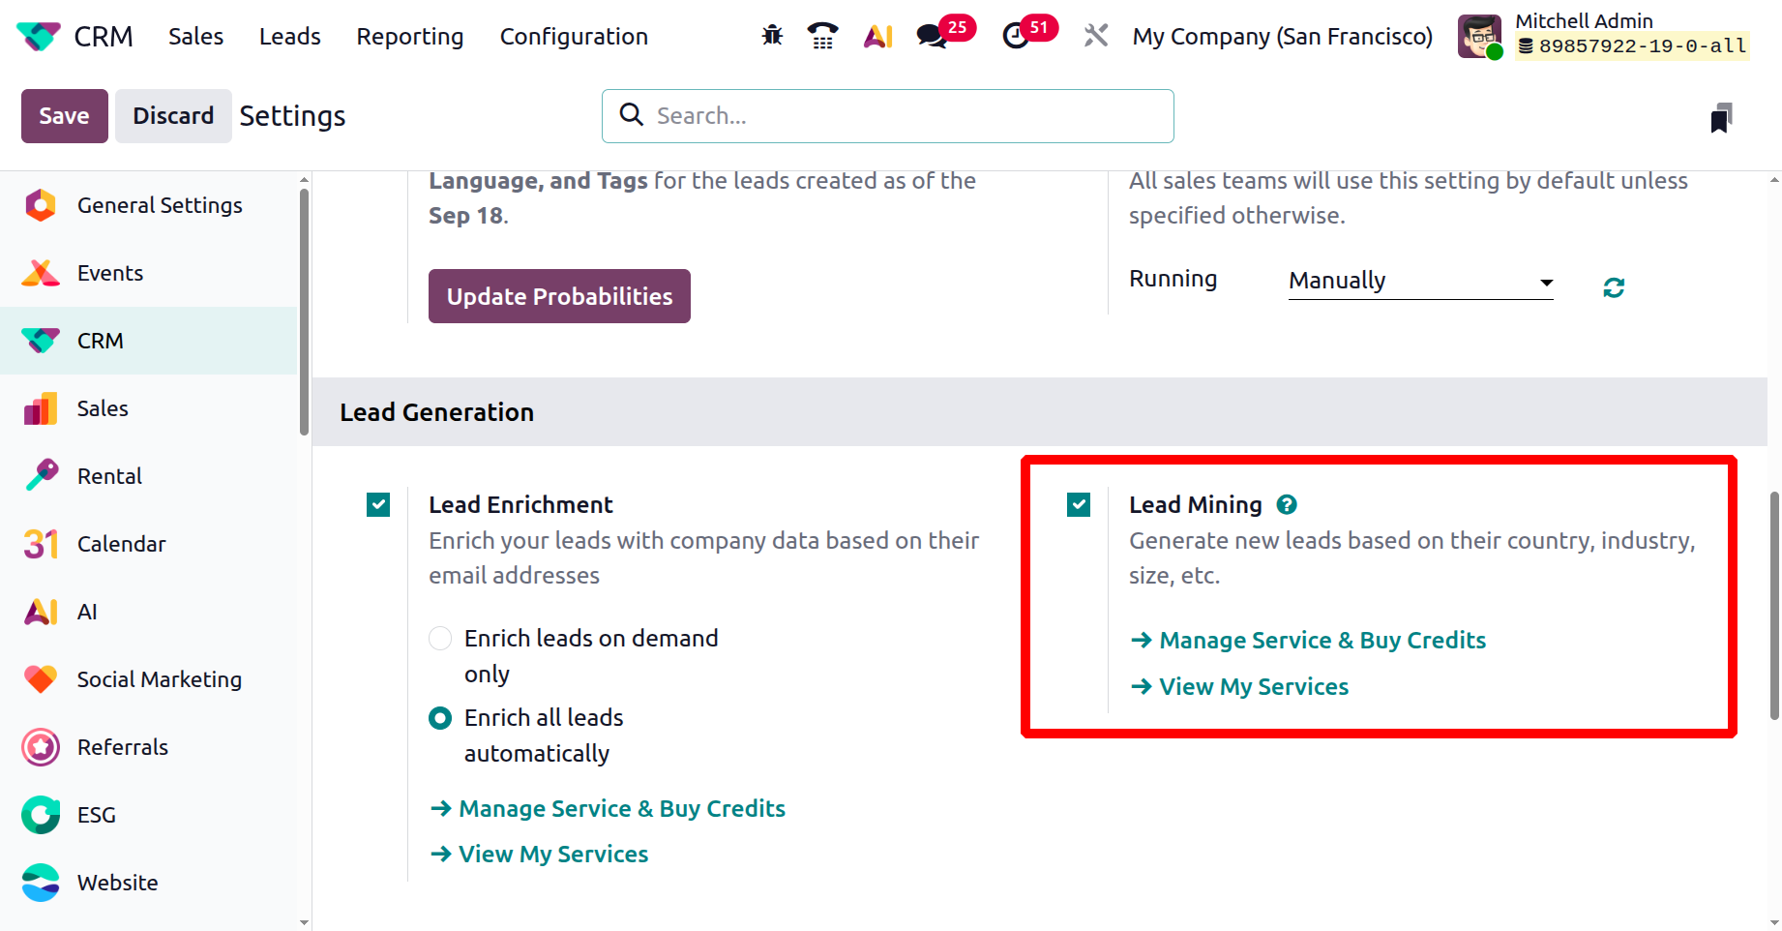
Task: Click the Update Probabilities button
Action: (x=559, y=296)
